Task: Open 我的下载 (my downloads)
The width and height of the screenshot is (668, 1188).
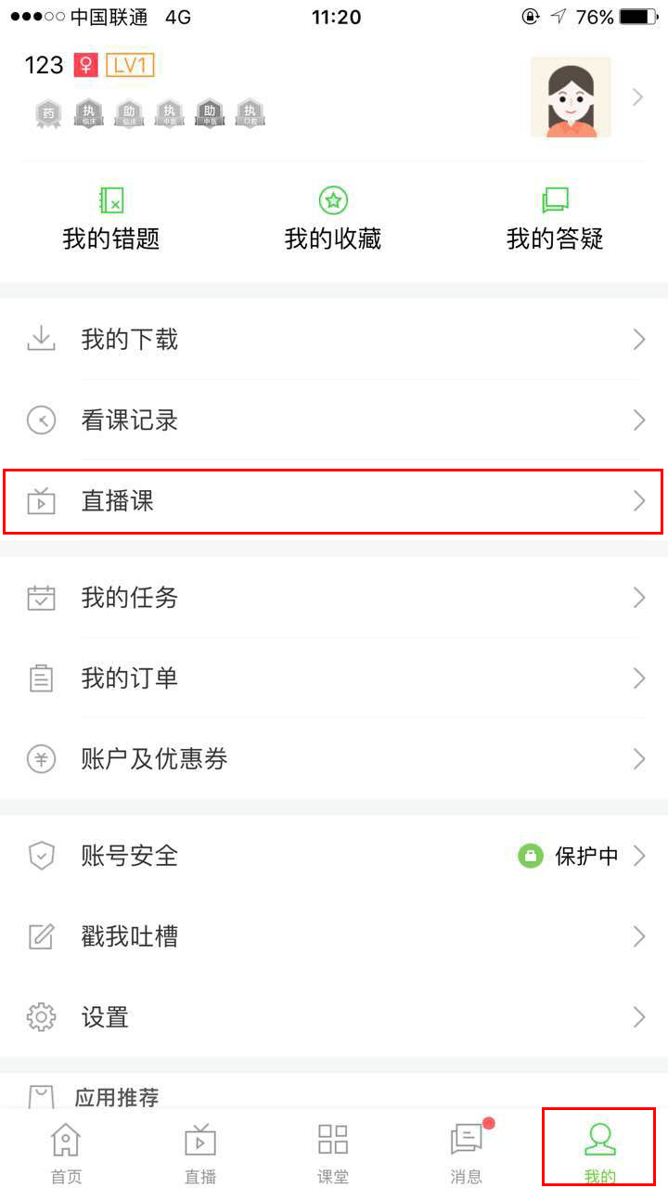Action: (x=334, y=340)
